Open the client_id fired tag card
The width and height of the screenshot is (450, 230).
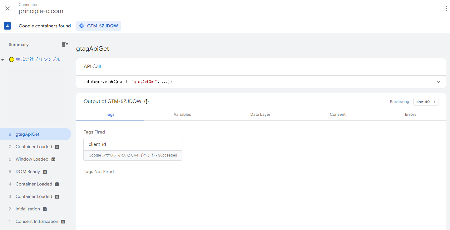[133, 149]
